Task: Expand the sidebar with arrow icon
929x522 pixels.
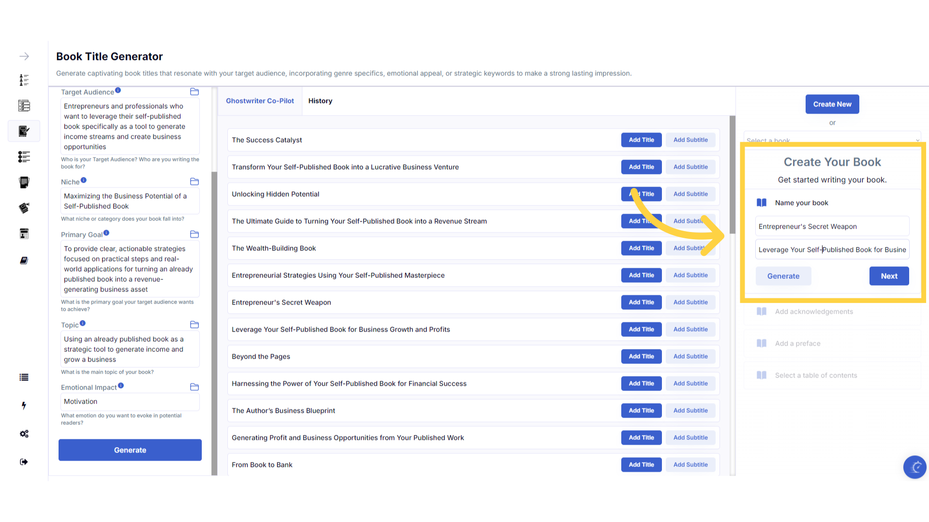Action: point(24,57)
